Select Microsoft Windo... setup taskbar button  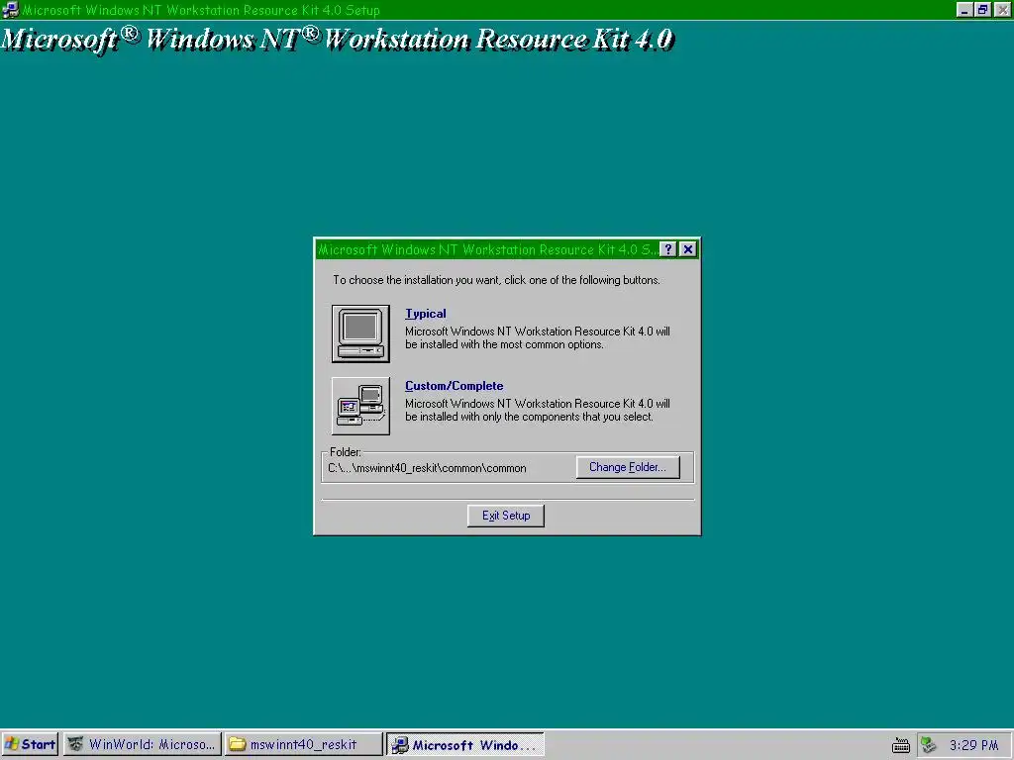pos(465,744)
